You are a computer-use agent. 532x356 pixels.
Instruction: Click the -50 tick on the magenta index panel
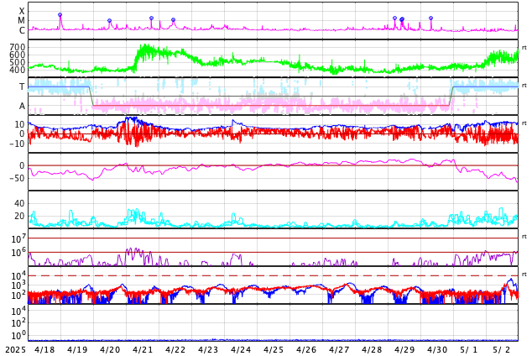tap(17, 178)
